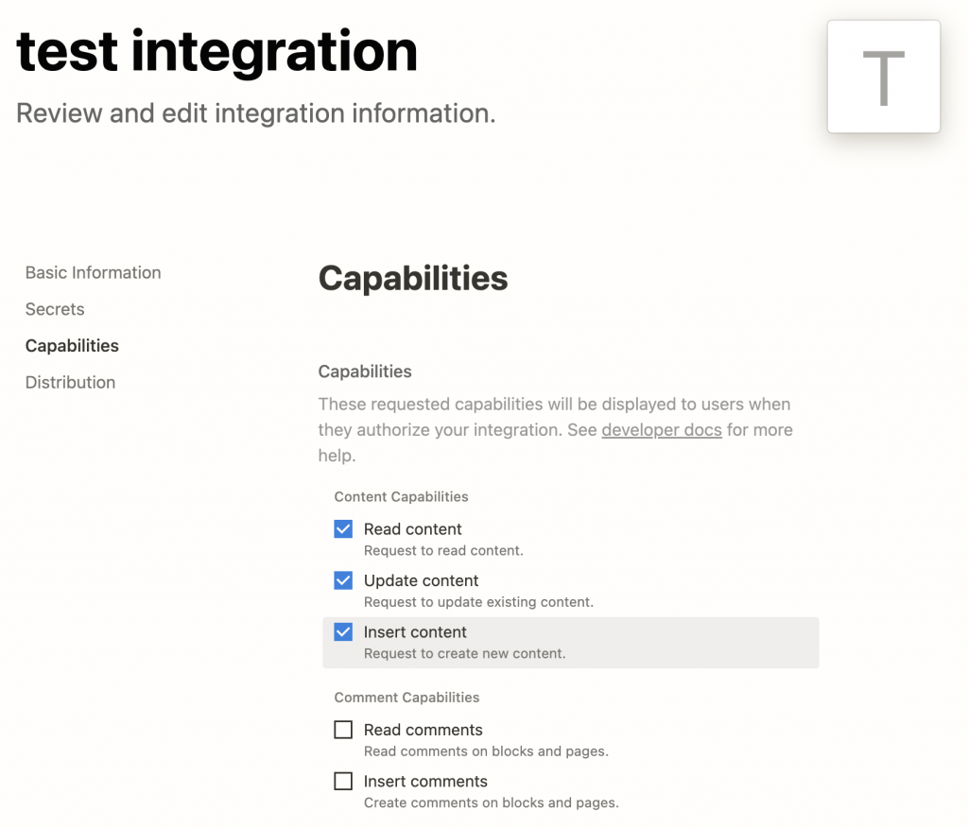
Task: Click the "Request to update existing content." description
Action: (478, 602)
